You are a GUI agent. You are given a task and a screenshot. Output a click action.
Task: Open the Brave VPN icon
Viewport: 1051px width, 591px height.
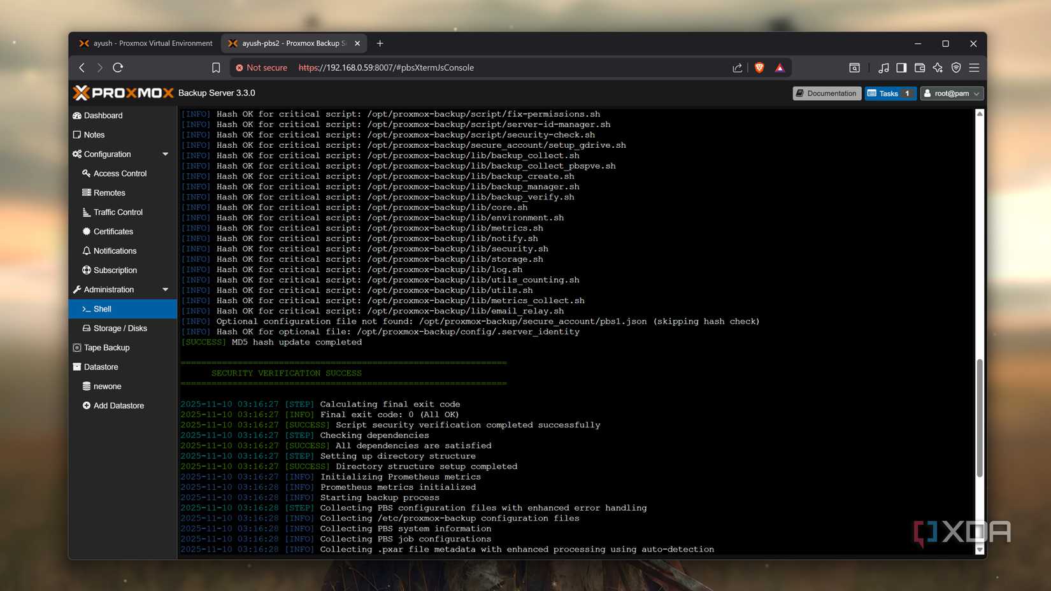955,68
